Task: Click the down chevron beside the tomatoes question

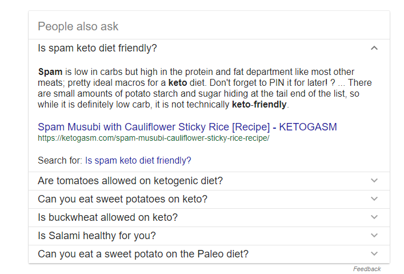Action: (374, 181)
